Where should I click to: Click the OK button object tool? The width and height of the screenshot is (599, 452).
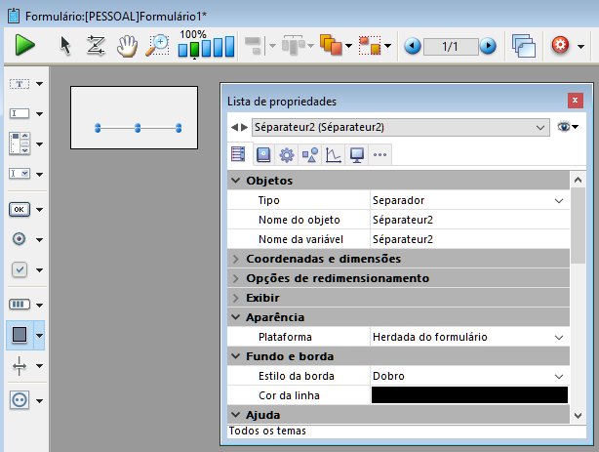click(x=20, y=209)
